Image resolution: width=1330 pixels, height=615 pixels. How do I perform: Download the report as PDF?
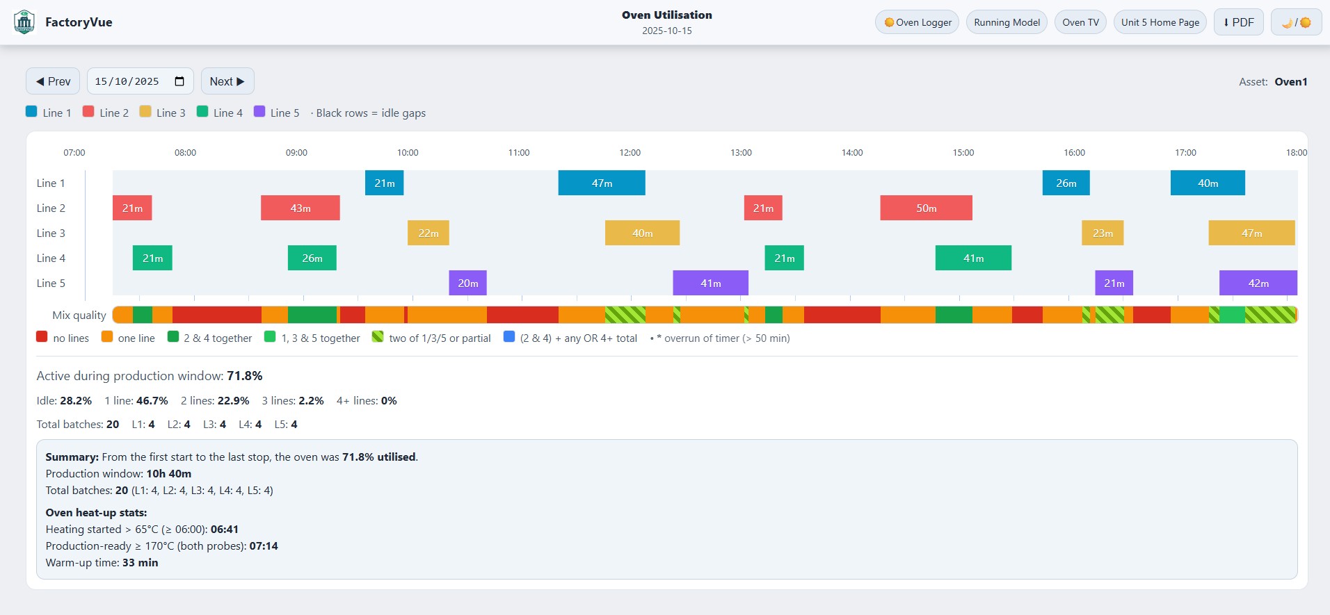[x=1238, y=22]
